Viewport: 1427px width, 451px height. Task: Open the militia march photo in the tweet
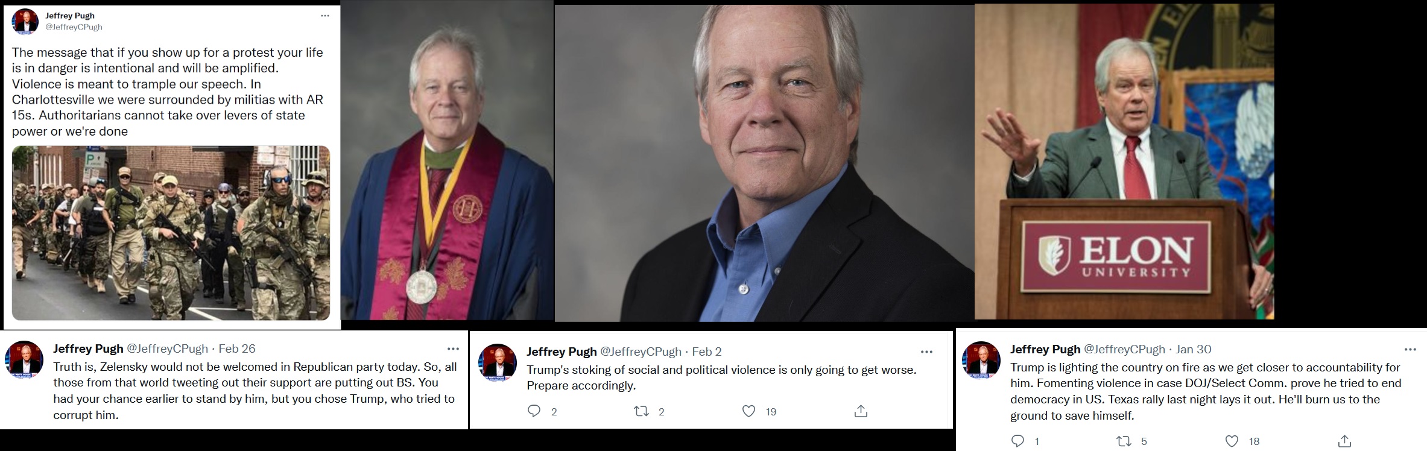click(171, 233)
